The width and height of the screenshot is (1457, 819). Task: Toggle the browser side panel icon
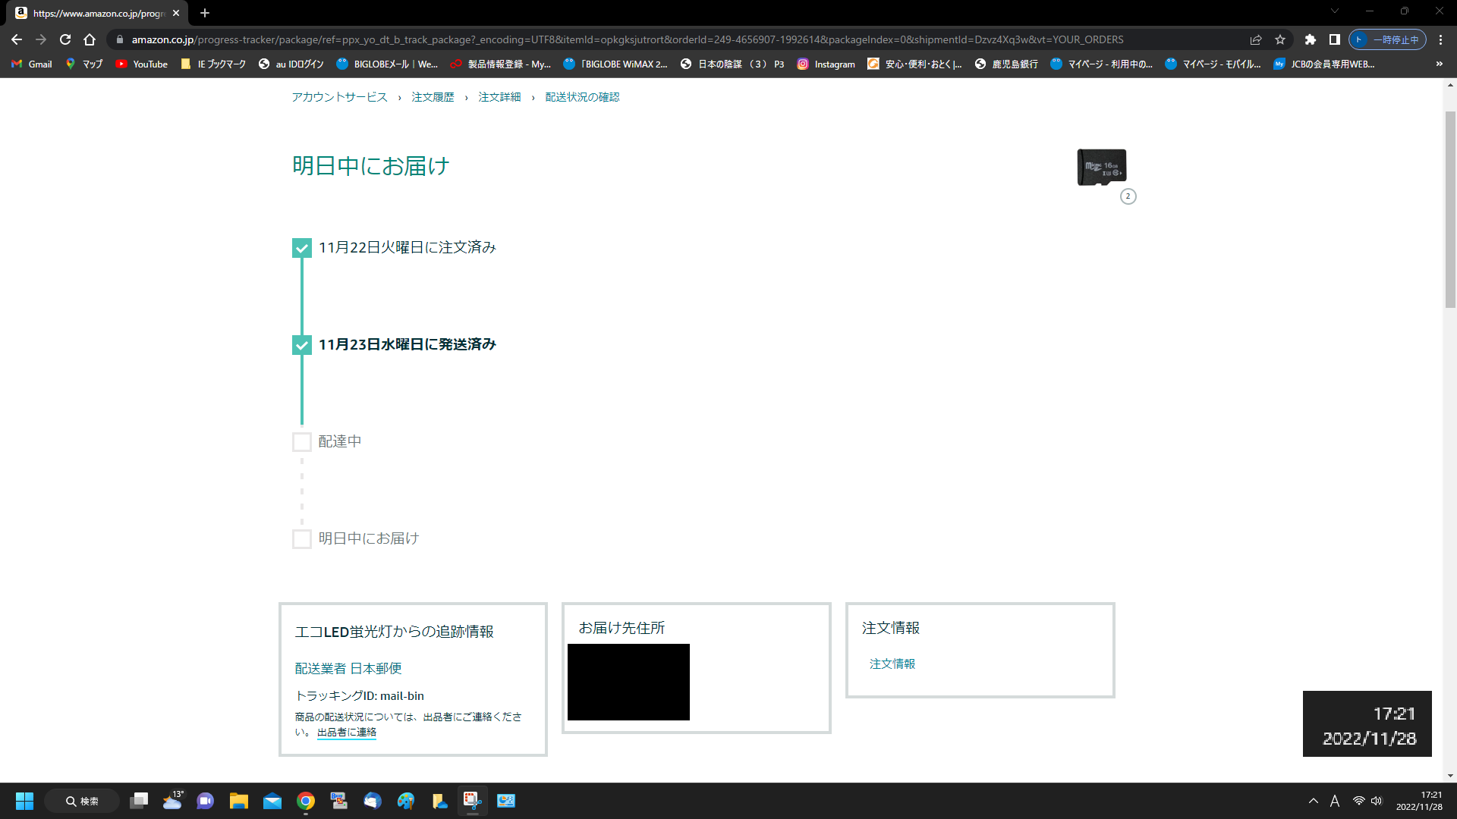(1334, 39)
